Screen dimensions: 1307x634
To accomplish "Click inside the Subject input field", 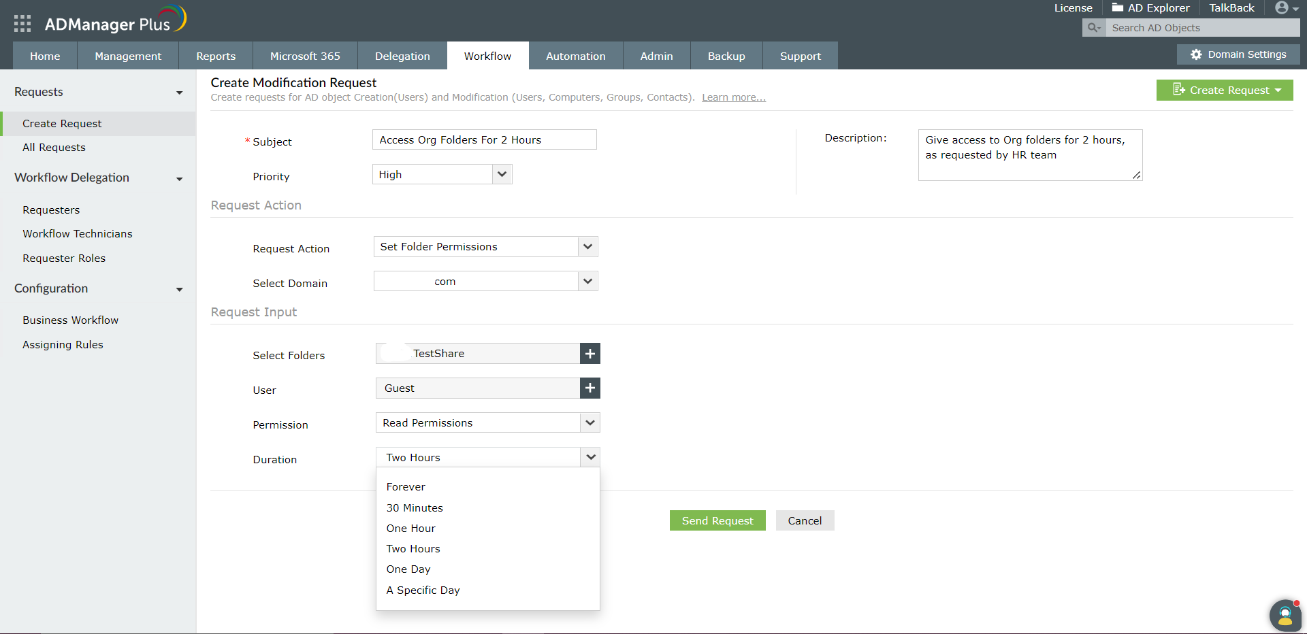I will 484,139.
